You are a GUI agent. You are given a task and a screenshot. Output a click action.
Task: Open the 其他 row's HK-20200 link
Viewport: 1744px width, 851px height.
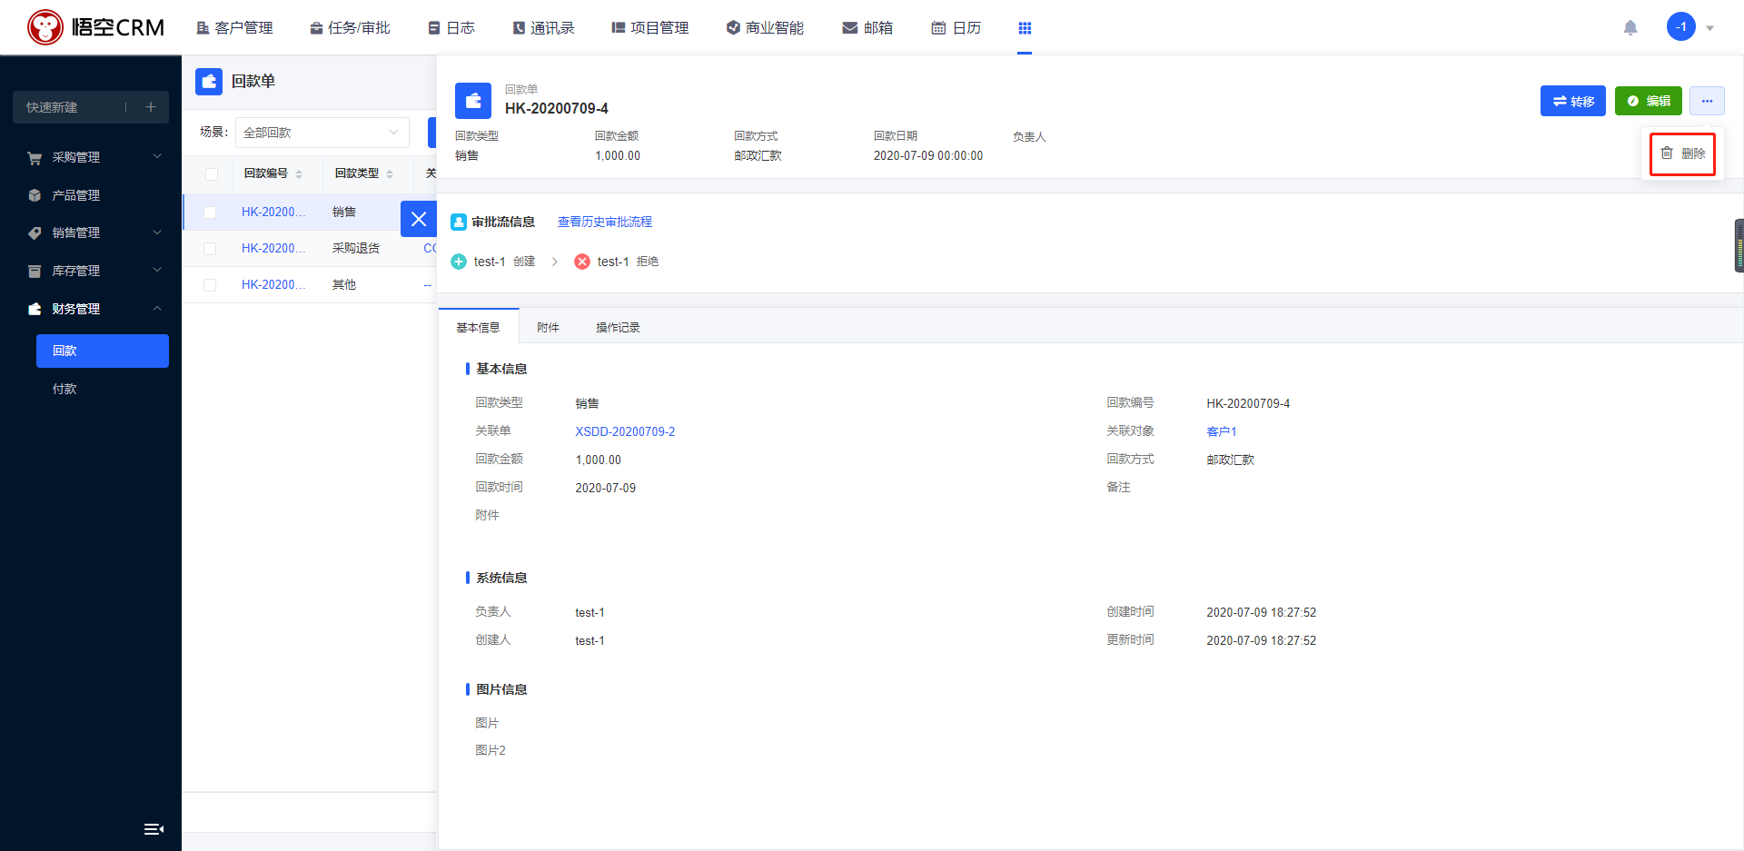pyautogui.click(x=273, y=284)
